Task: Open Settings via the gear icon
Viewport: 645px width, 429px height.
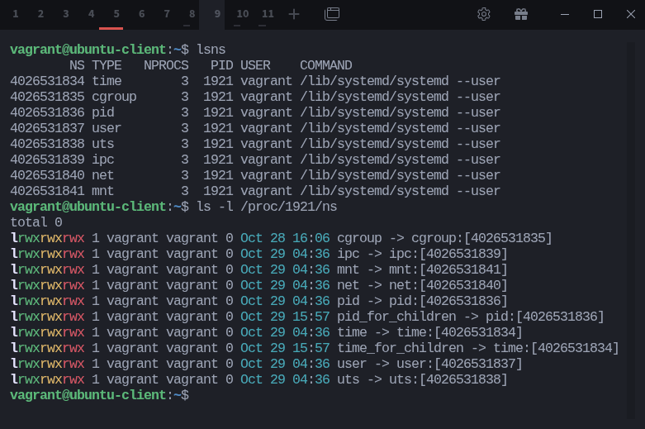Action: coord(484,14)
